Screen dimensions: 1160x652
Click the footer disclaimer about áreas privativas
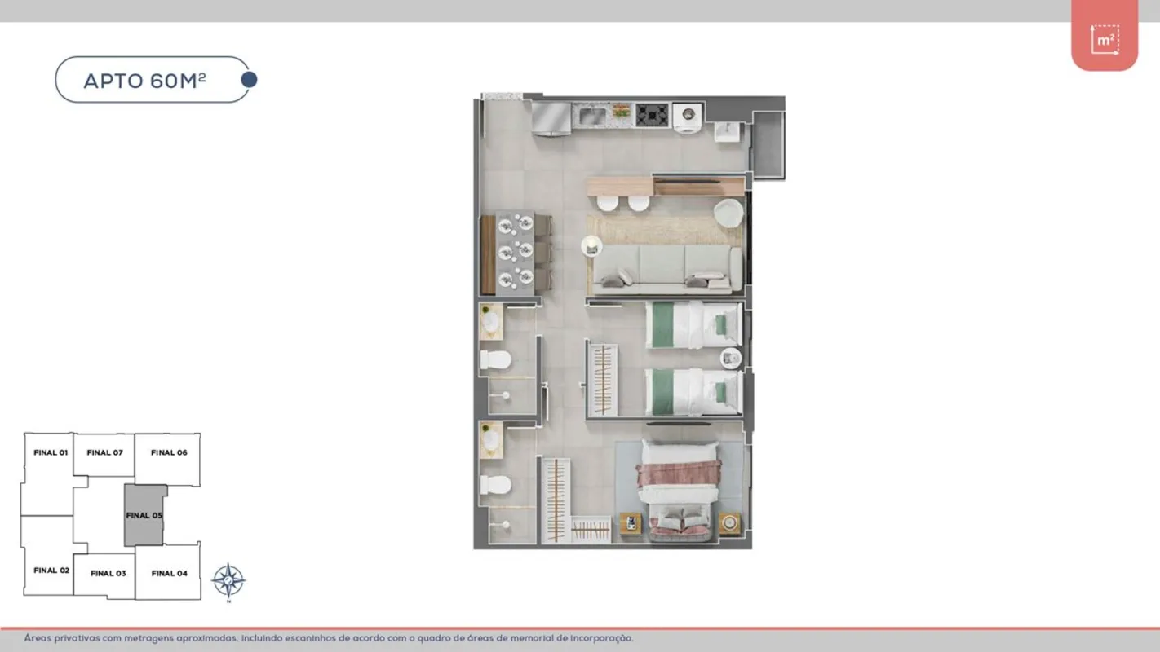(329, 638)
